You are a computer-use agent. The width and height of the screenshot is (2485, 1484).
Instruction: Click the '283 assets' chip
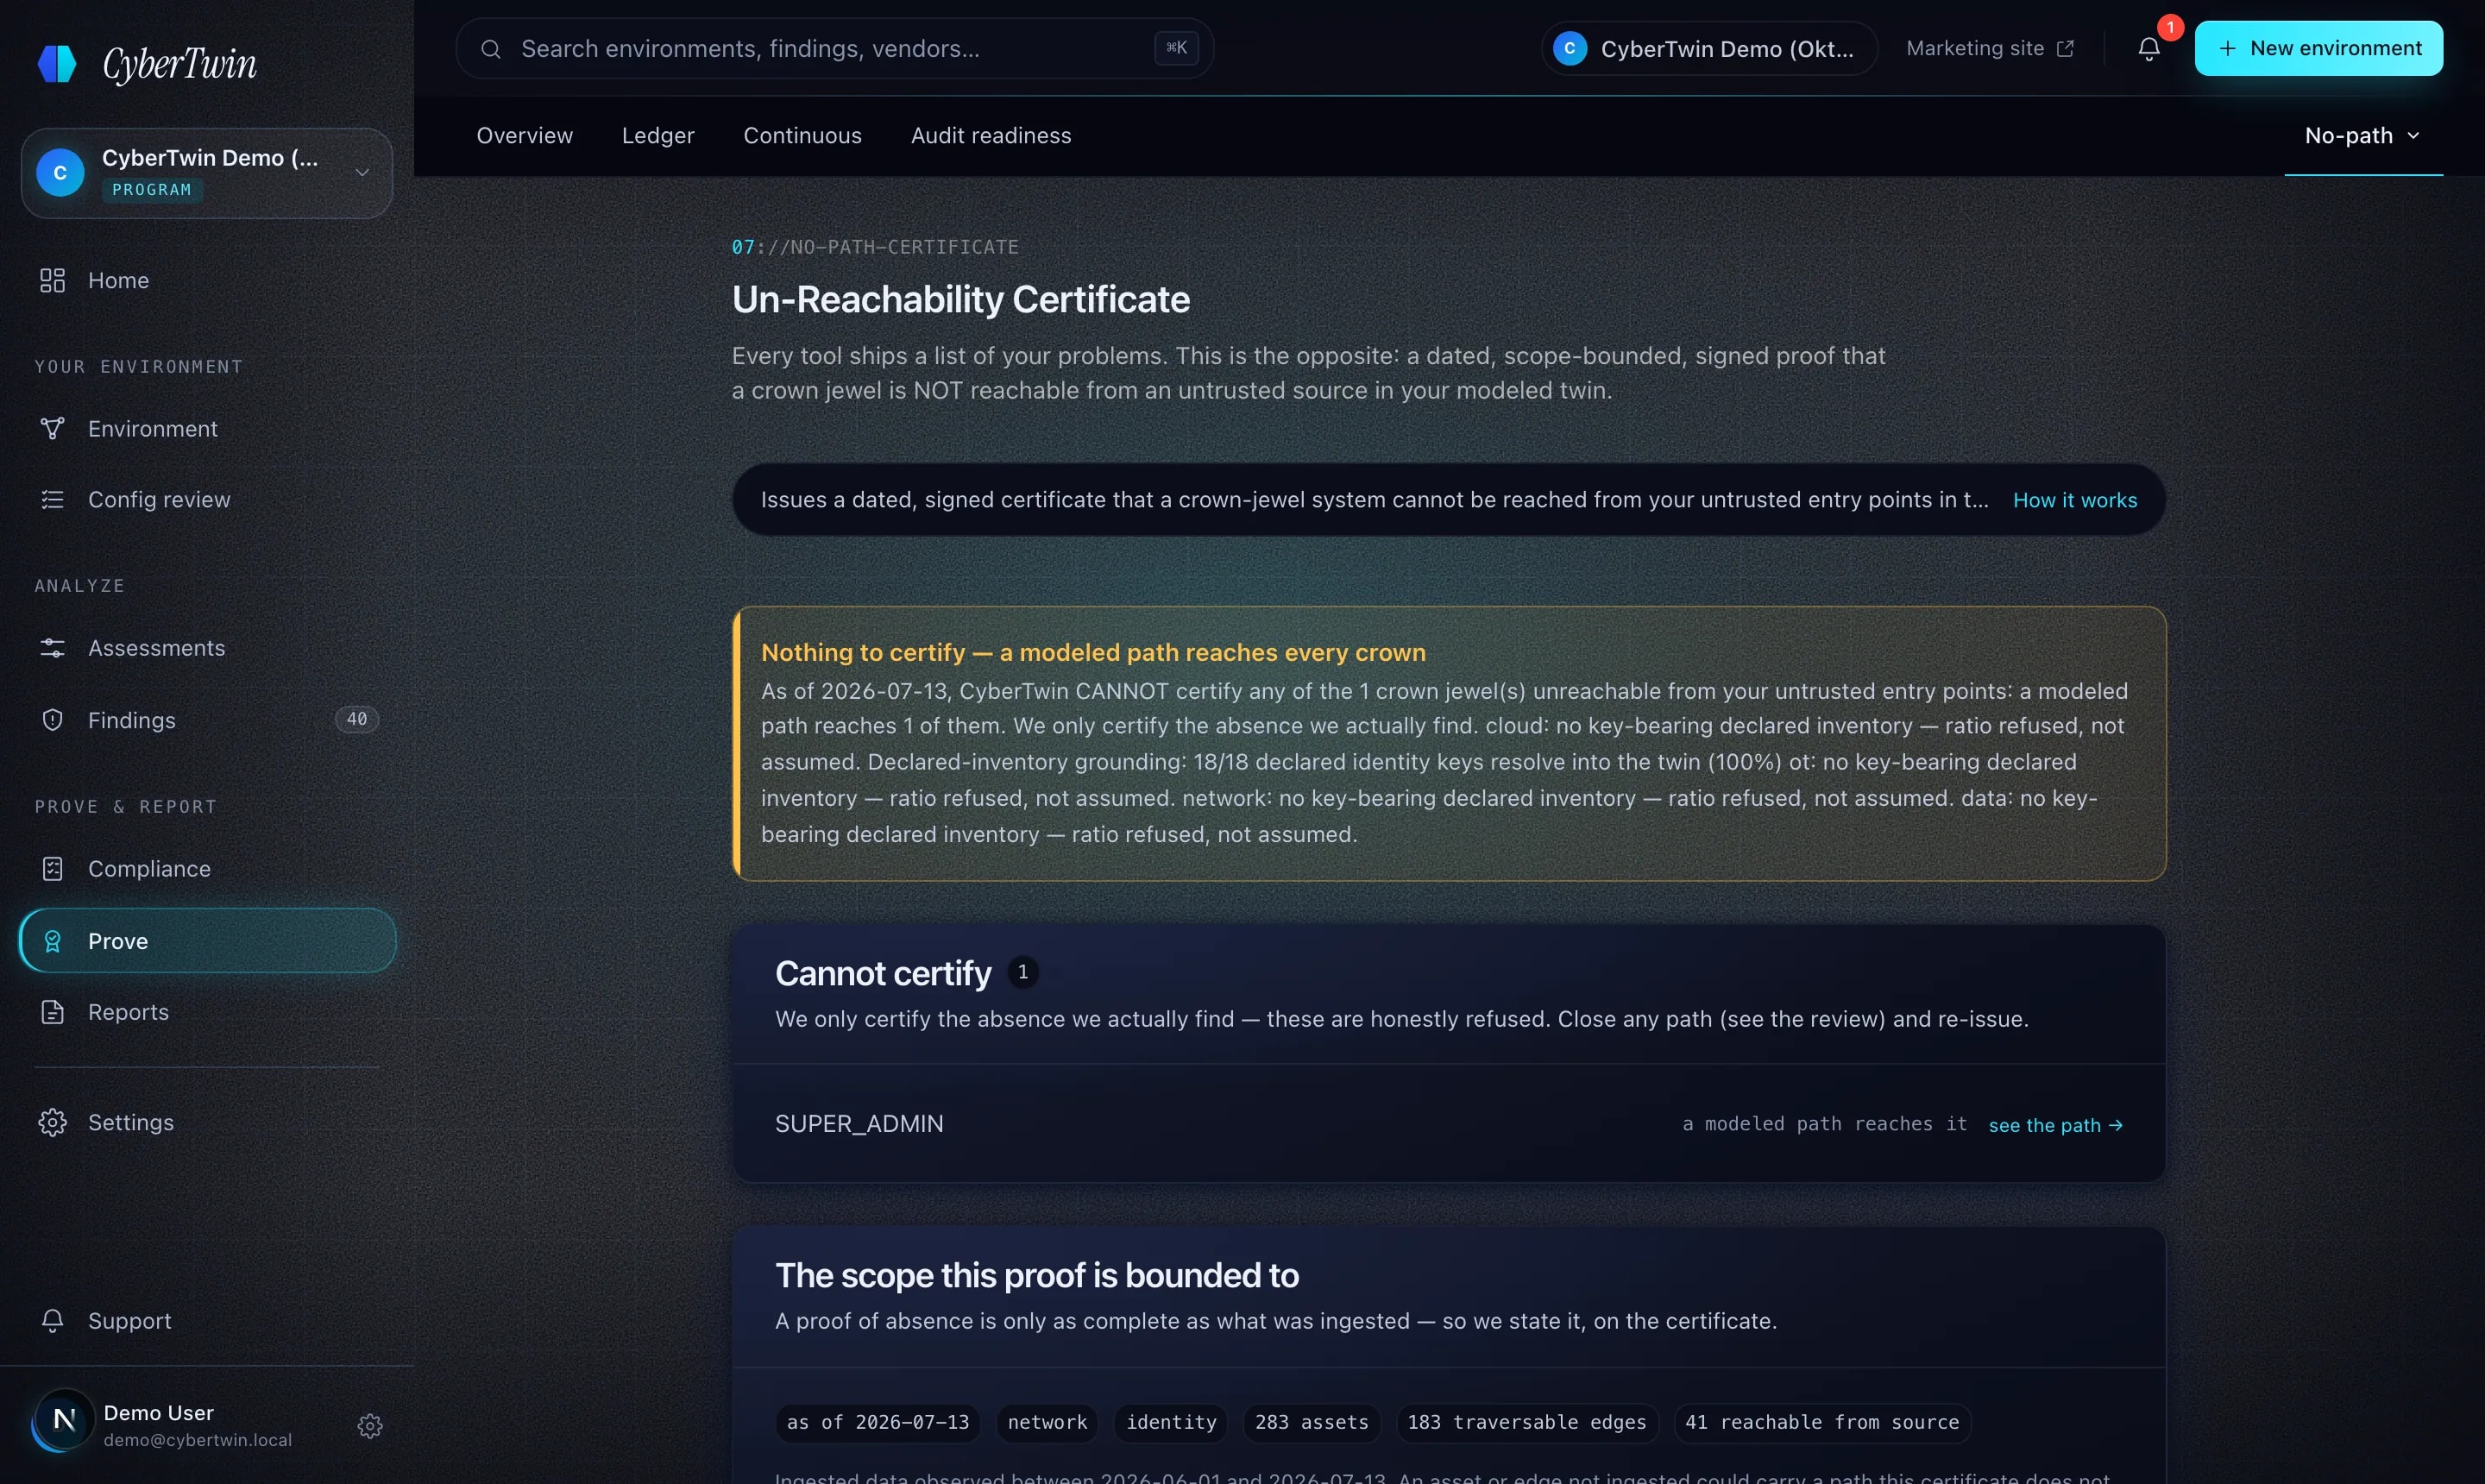pyautogui.click(x=1311, y=1422)
